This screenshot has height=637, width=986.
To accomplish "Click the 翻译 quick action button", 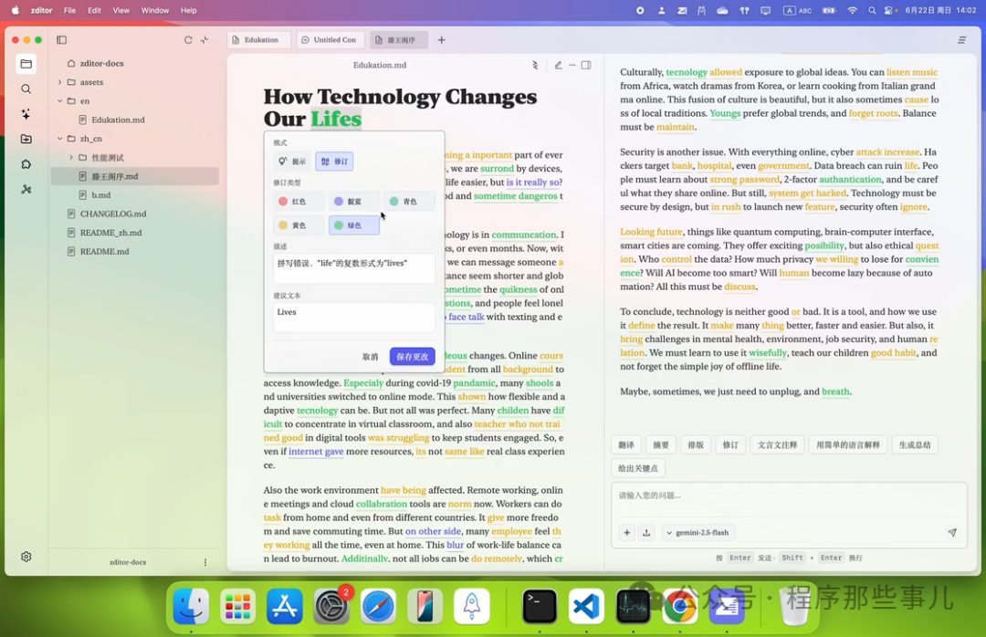I will pos(625,444).
